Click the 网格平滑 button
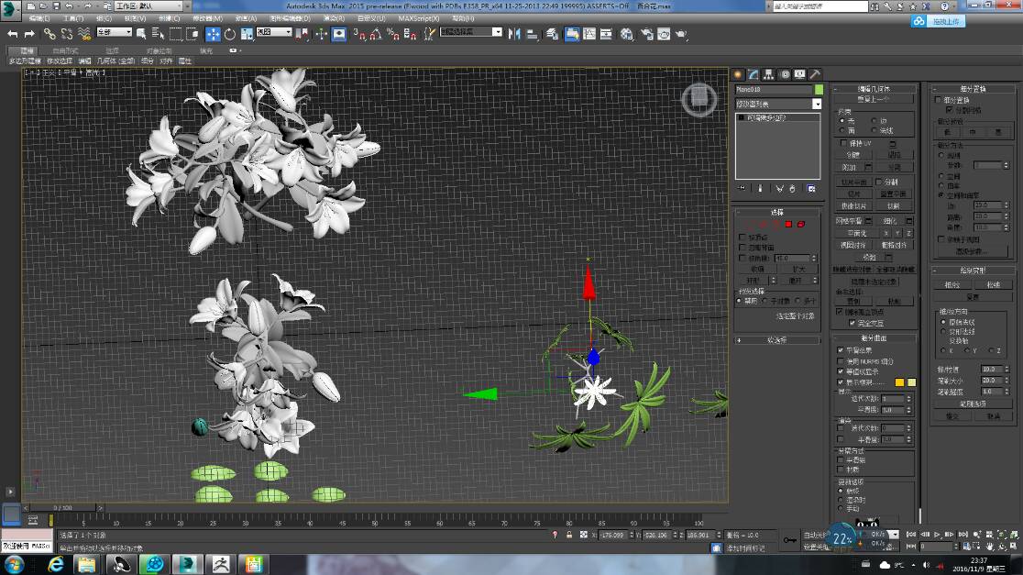This screenshot has height=575, width=1023. tap(848, 220)
